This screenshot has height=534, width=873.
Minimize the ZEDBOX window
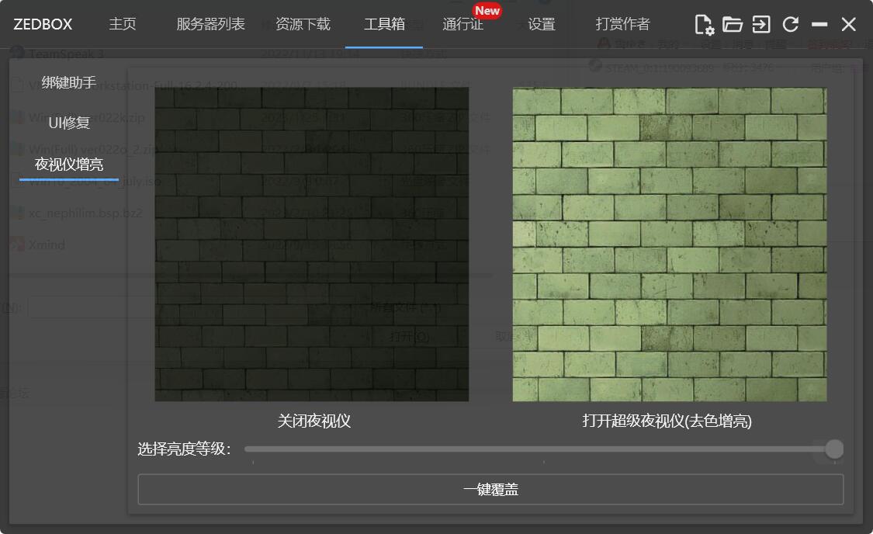[819, 25]
